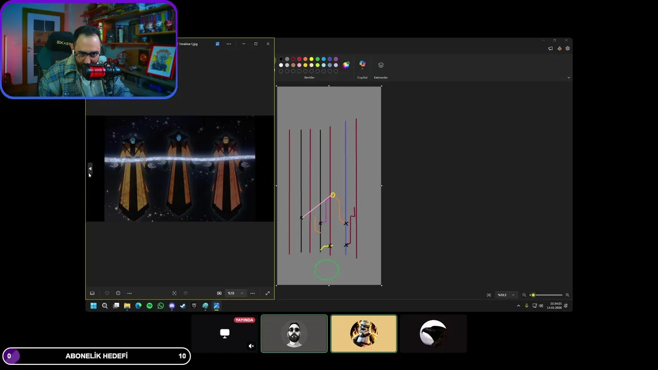Screen dimensions: 658x370
Task: Switch to Paint app on the taskbar
Action: tap(206, 306)
